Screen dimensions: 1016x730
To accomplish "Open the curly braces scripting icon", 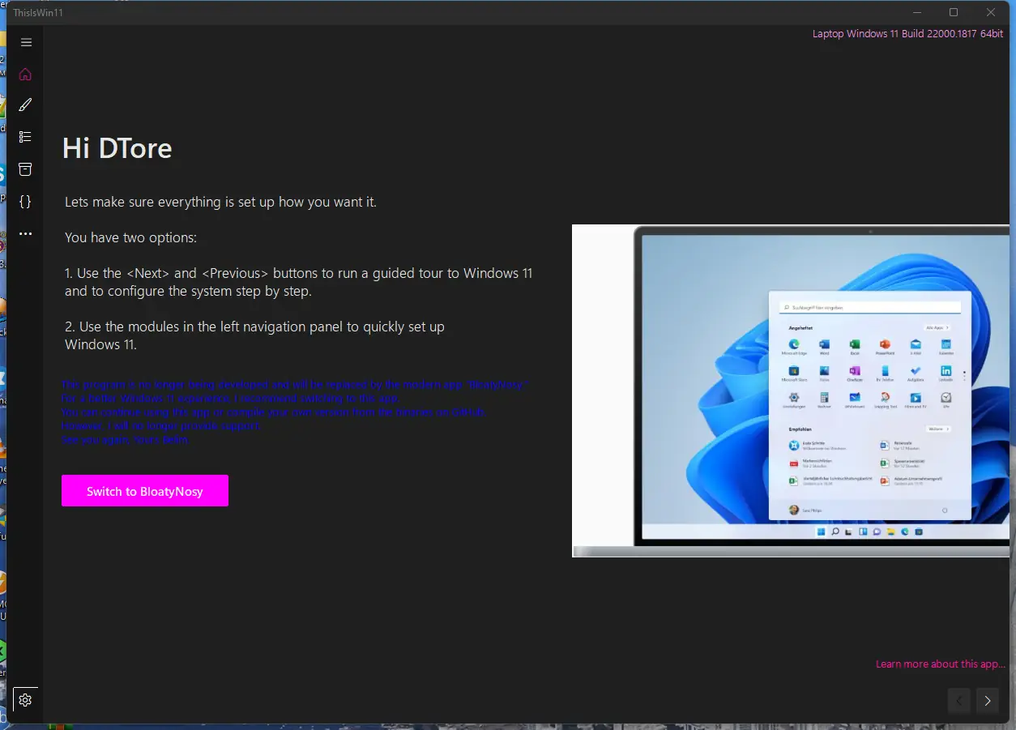I will coord(25,201).
